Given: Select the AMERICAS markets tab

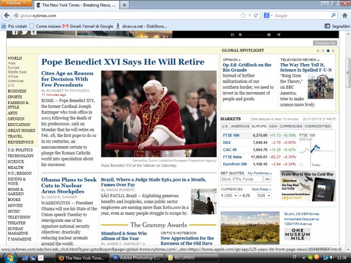Looking at the screenshot, I should [x=240, y=127].
